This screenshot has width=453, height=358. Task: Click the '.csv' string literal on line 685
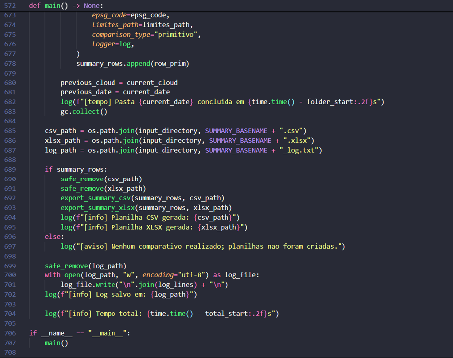pyautogui.click(x=290, y=131)
